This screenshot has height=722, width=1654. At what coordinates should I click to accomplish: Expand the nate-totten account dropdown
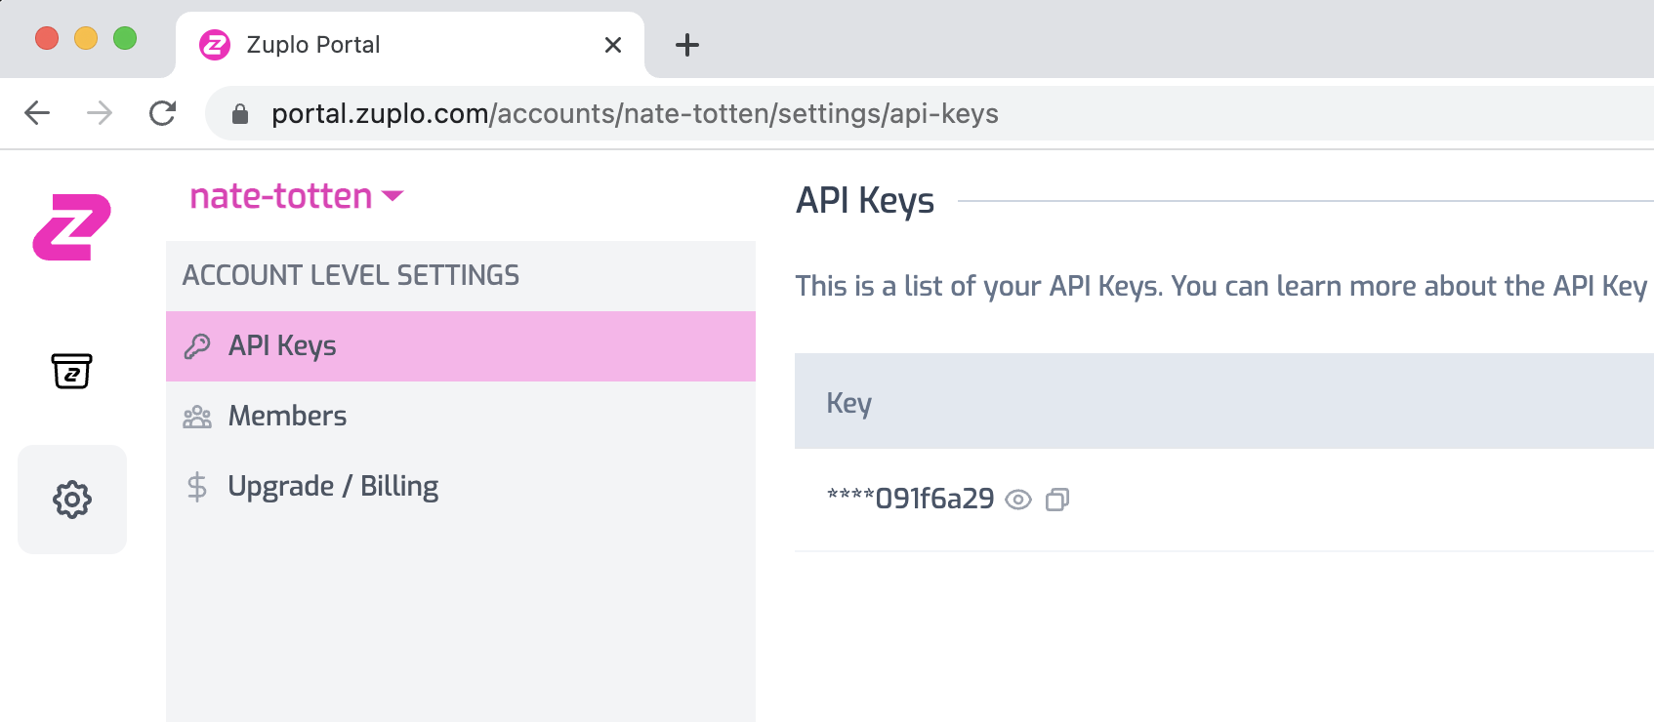296,196
